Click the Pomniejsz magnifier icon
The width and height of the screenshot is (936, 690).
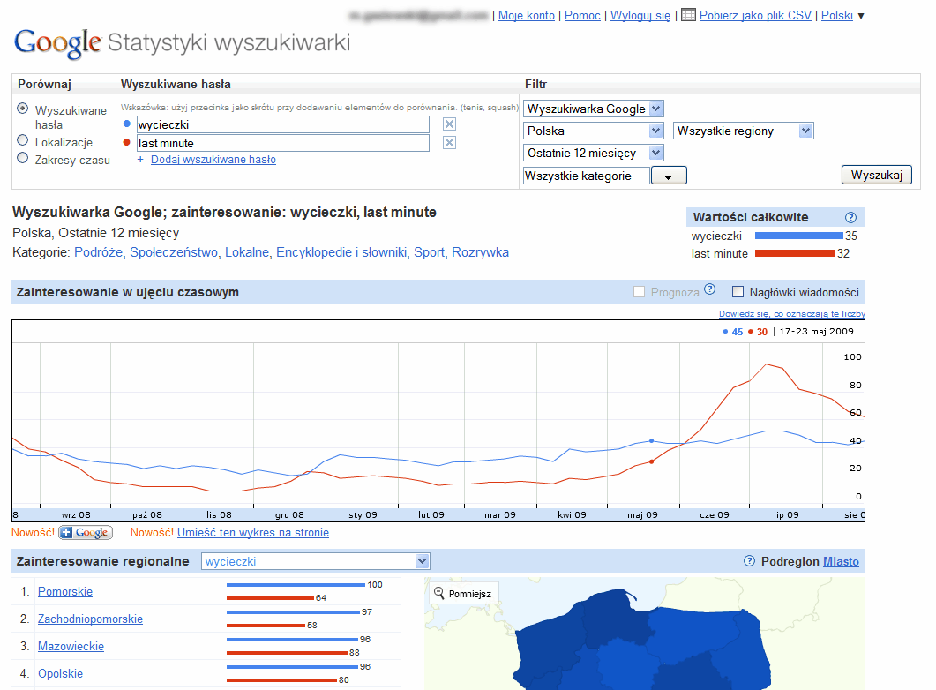pos(438,593)
